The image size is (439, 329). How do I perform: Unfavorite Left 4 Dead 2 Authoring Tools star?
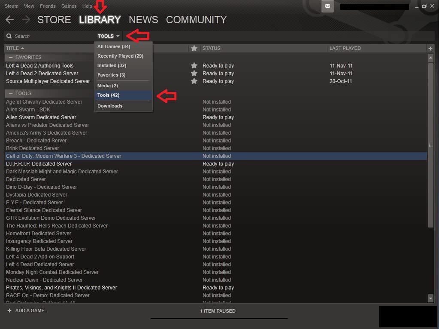click(x=194, y=66)
